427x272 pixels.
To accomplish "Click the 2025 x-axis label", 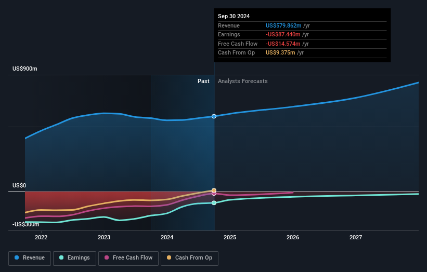I will 230,238.
